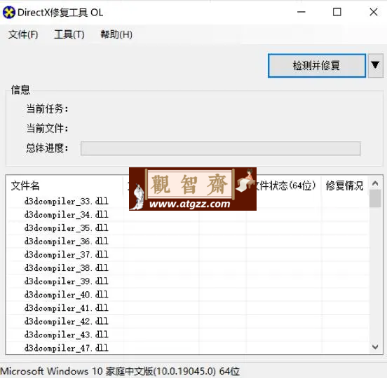Click the 总体进度 progress bar
387x378 pixels.
[220, 148]
